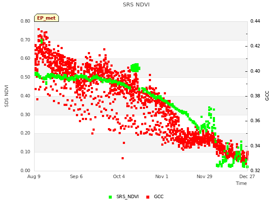Screen dimensions: 273x205
Task: Click the Nov 29 date tick
Action: point(204,176)
